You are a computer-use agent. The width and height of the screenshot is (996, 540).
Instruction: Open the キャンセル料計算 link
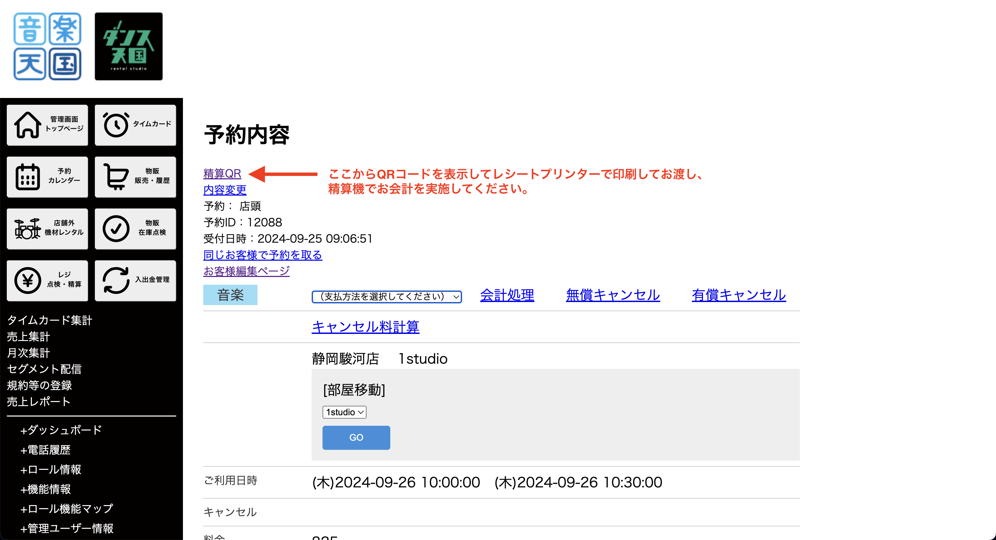click(365, 327)
